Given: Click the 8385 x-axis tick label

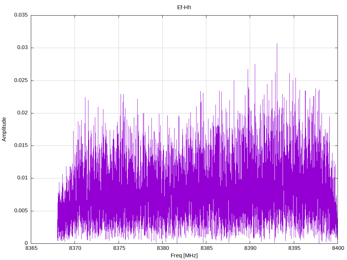Looking at the screenshot, I should pos(206,248).
